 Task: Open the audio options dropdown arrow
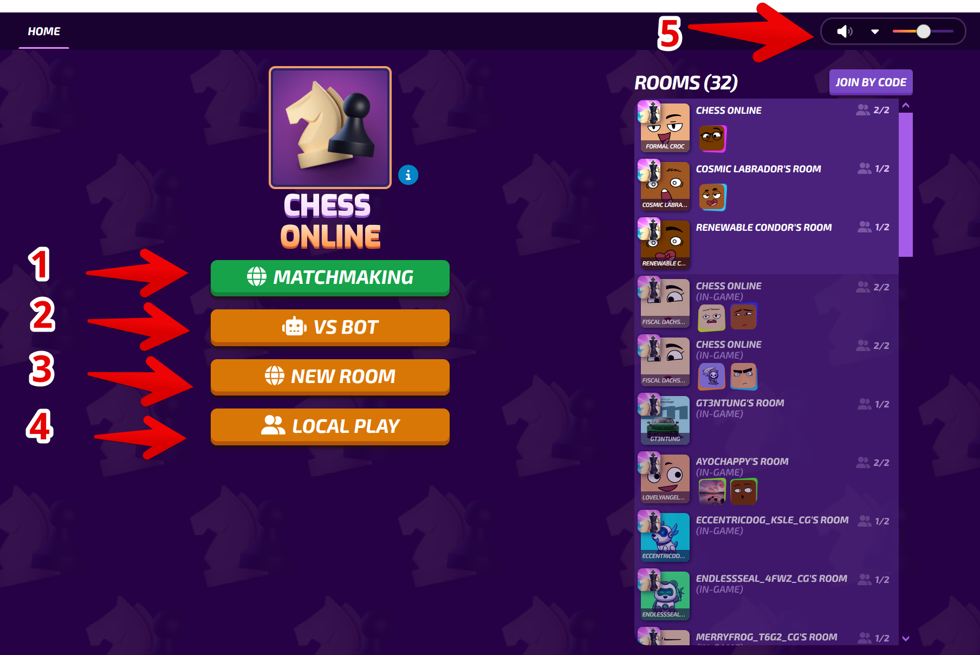pos(875,31)
